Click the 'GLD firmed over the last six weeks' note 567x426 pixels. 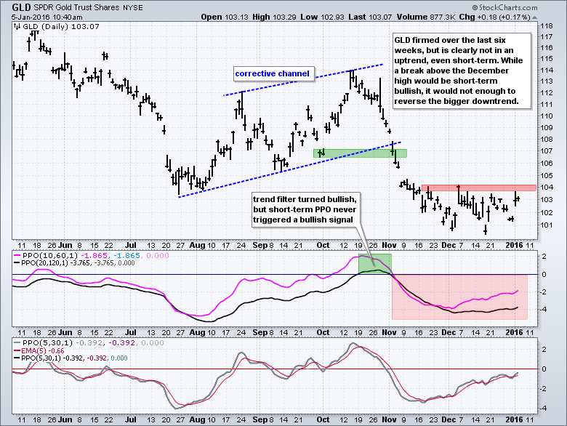(462, 71)
